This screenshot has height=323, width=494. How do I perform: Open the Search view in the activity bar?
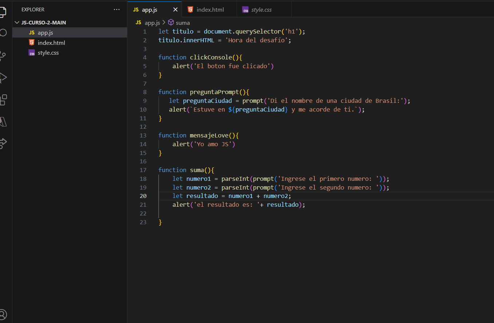[x=3, y=33]
